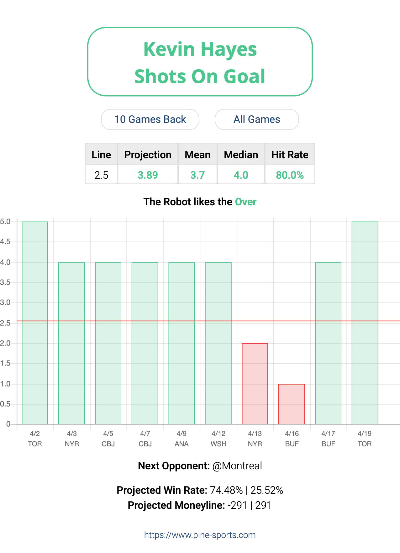
Task: Click the Line value 2.5 cell
Action: (x=101, y=175)
